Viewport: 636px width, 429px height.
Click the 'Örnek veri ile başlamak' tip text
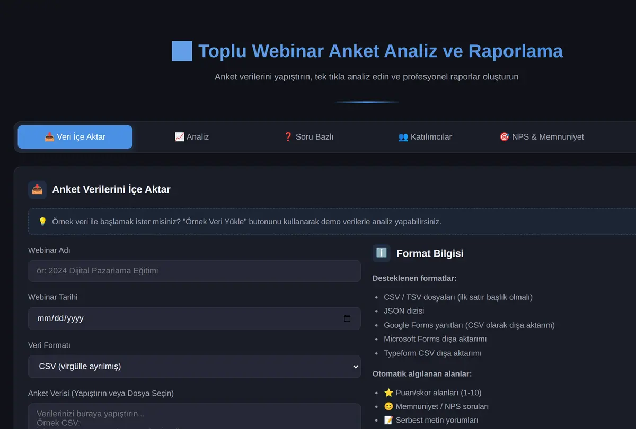coord(246,222)
